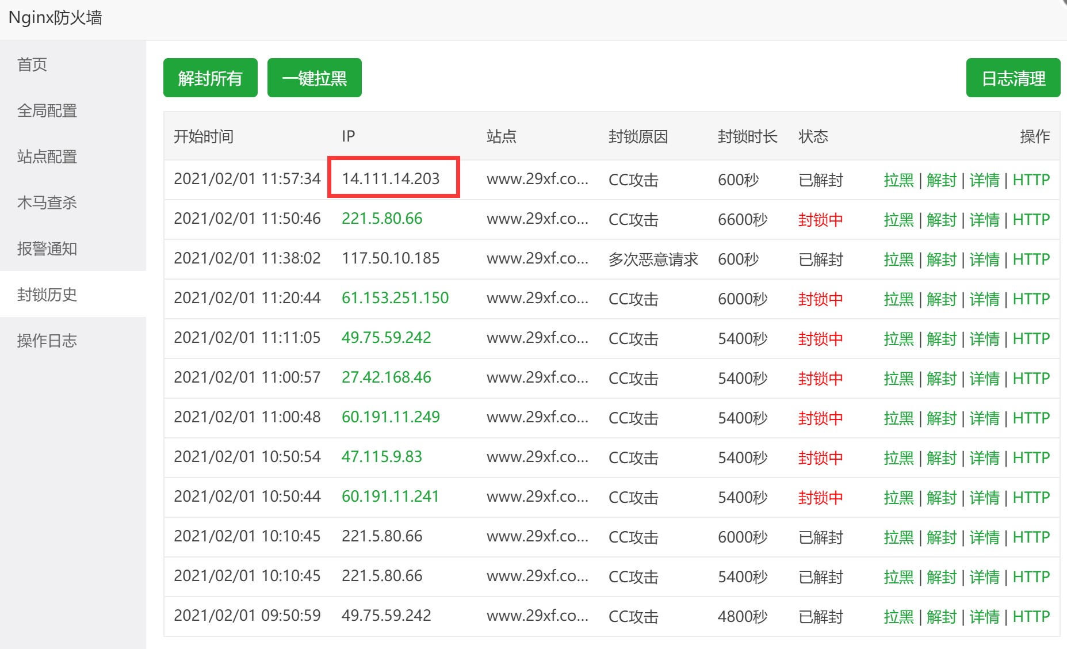Screen dimensions: 1067x649
Task: Click 拉黑 for 14.111.14.203 row
Action: click(898, 180)
